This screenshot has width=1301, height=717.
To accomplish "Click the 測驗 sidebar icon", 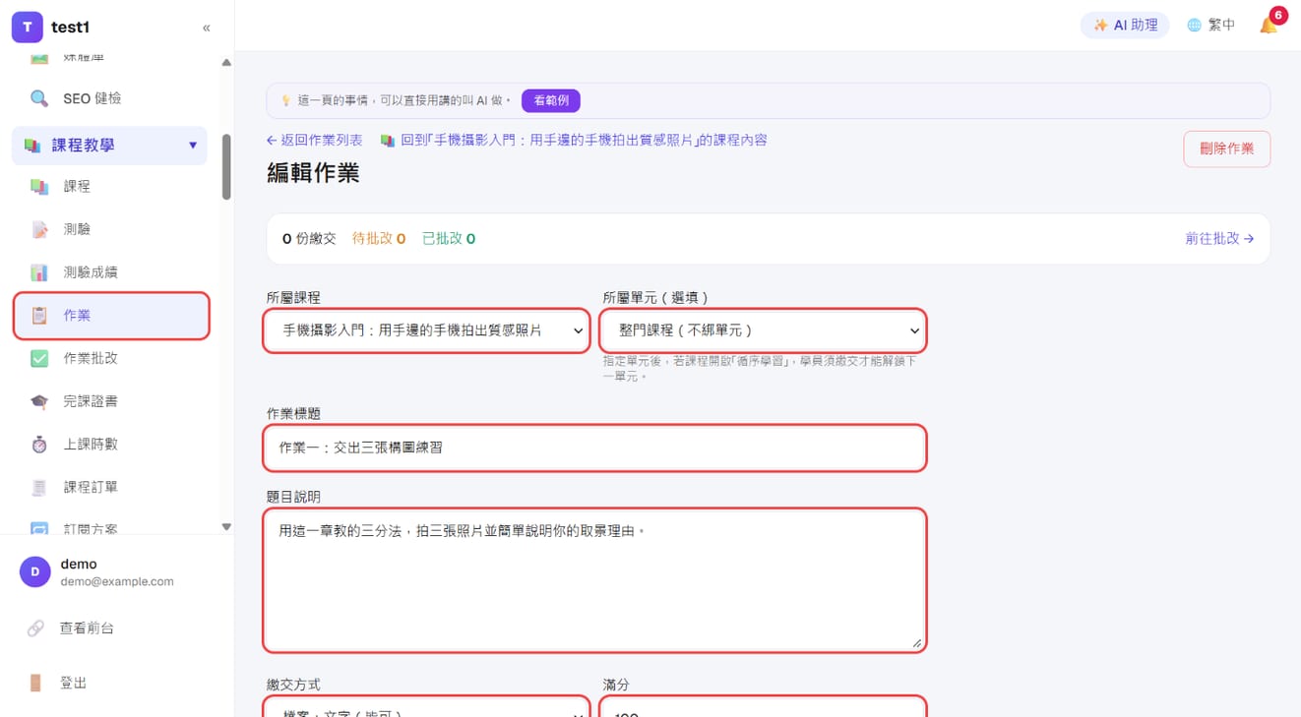I will [x=39, y=229].
